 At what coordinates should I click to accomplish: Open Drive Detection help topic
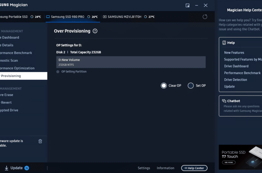tap(235, 79)
